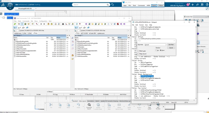
Task: Click the Front View tool
Action: click(x=109, y=106)
